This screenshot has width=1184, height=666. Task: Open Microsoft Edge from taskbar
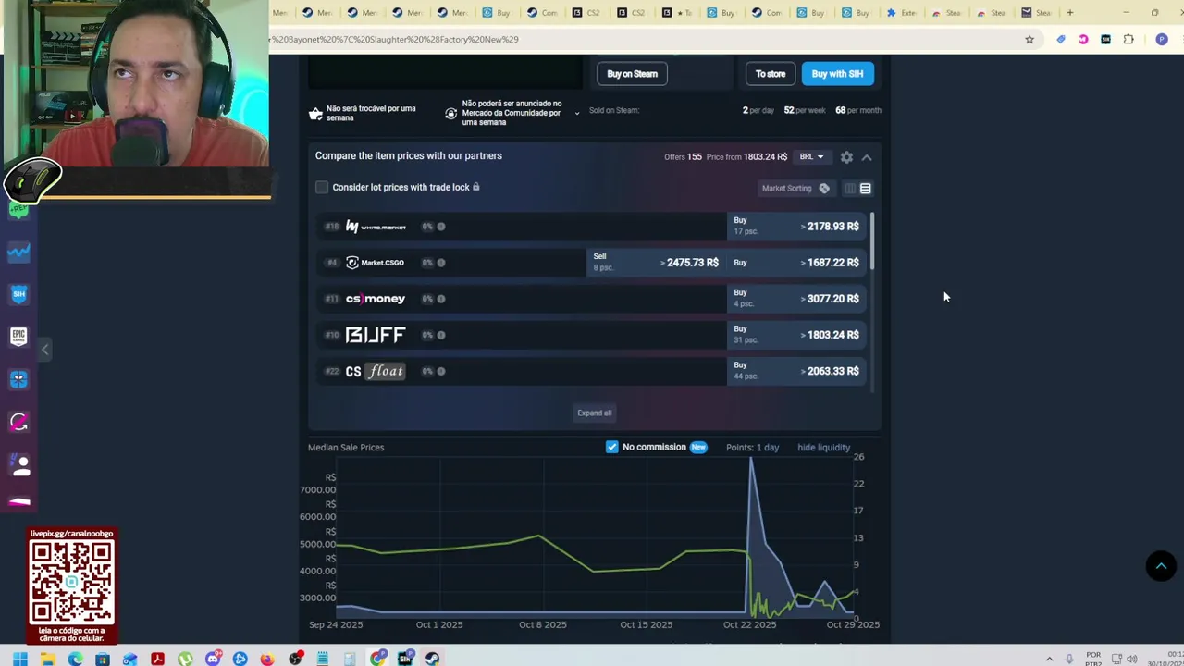pyautogui.click(x=75, y=659)
